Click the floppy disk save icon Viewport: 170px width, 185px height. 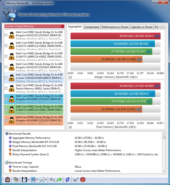(24, 180)
